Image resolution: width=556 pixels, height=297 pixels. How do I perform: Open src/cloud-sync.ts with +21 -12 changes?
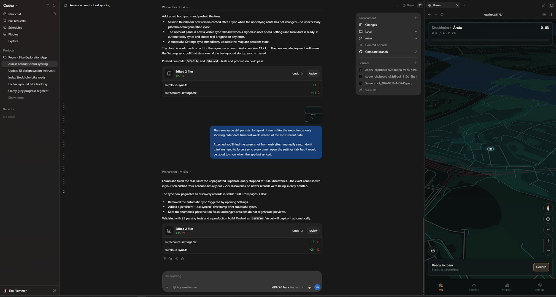242,250
